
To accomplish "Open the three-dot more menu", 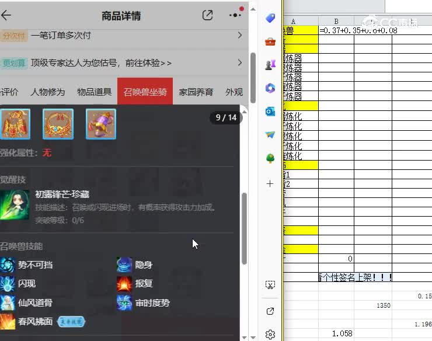I will coord(235,15).
